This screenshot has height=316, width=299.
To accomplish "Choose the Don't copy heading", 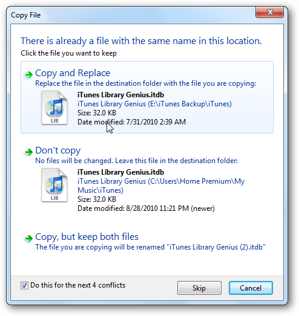I will 58,150.
